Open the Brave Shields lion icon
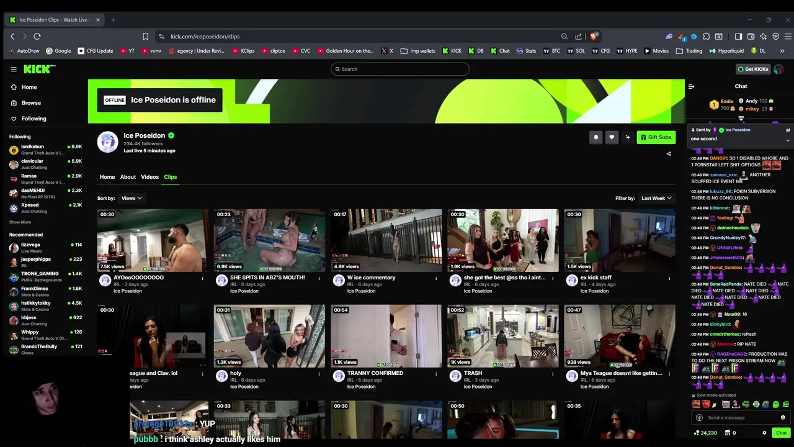This screenshot has height=447, width=794. click(x=594, y=37)
